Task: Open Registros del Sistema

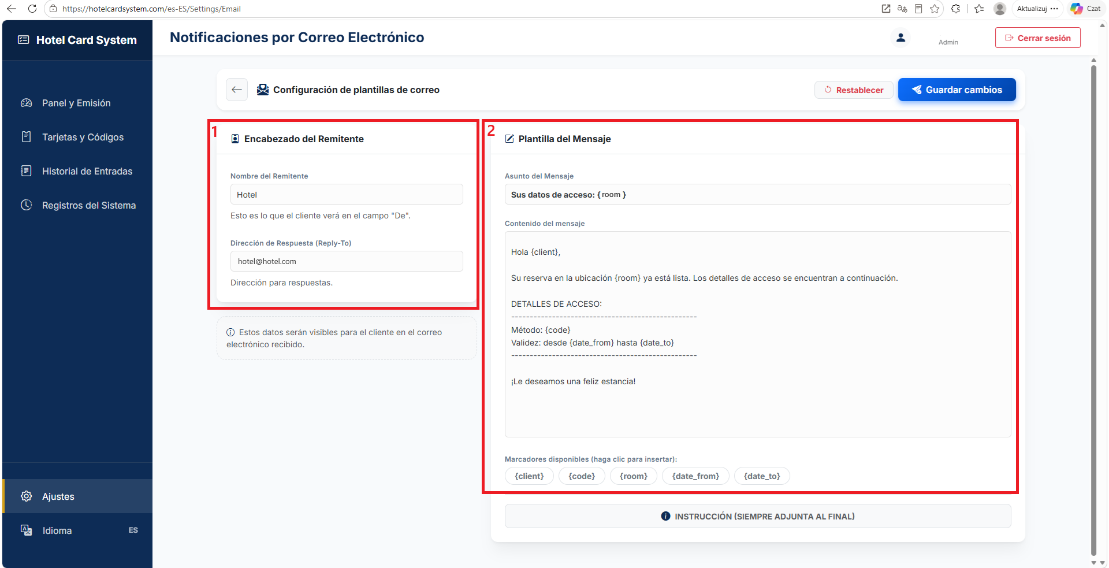Action: click(77, 205)
